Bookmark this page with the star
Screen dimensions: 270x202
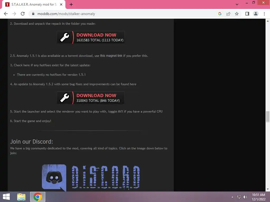237,14
